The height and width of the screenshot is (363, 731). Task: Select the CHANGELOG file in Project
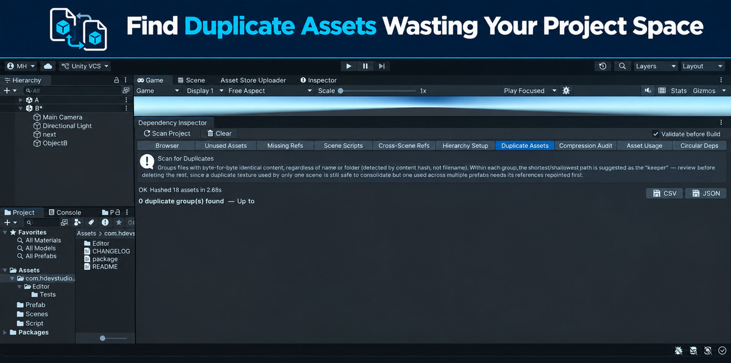click(107, 251)
